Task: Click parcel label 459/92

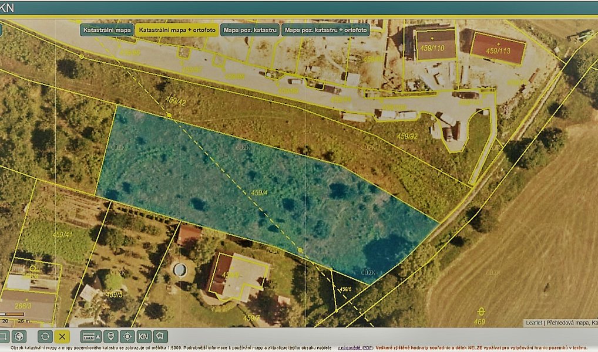Action: tap(407, 136)
